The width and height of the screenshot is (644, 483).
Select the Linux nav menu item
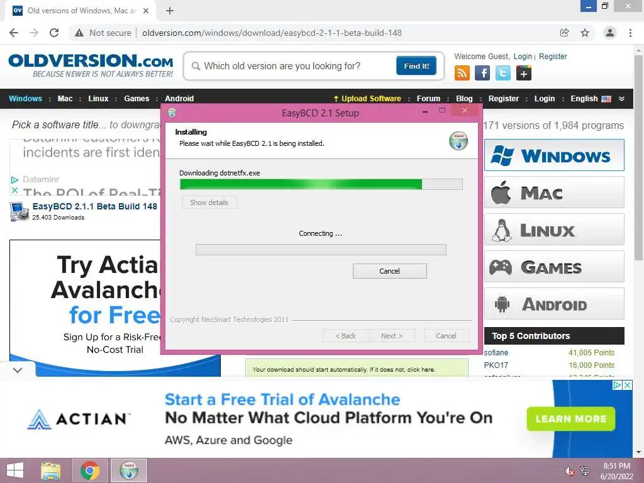[x=98, y=99]
